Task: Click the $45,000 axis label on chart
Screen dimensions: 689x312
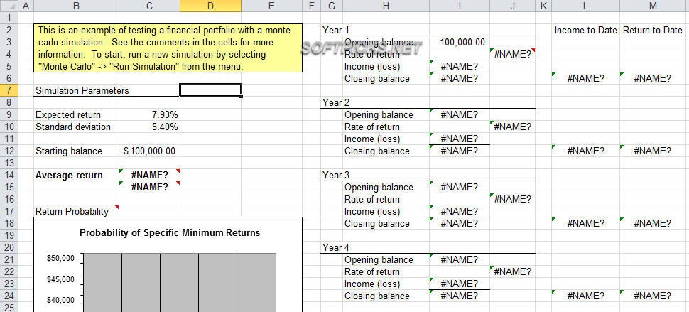Action: pos(60,279)
